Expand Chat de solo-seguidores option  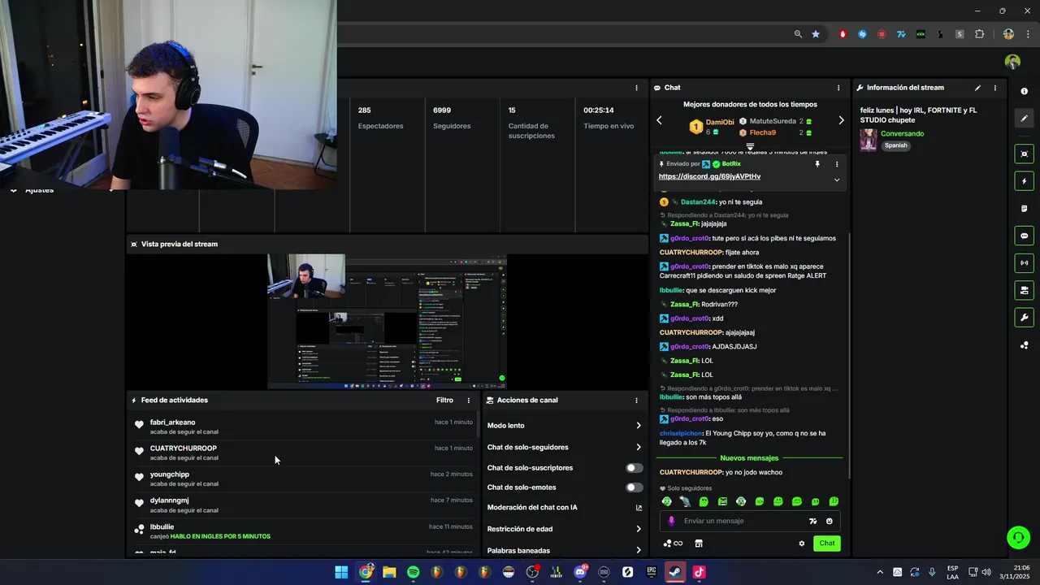click(x=565, y=447)
